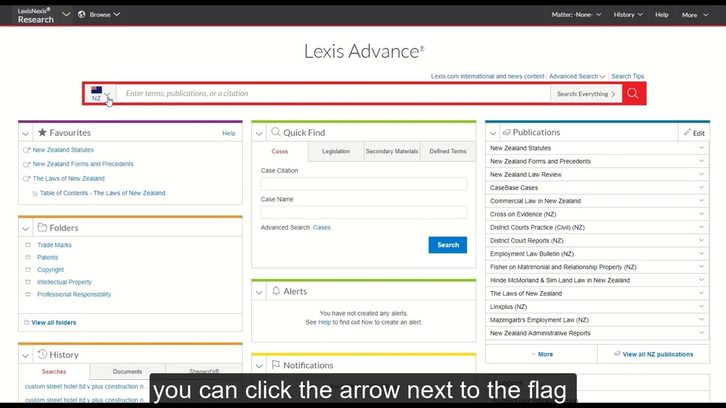Screen dimensions: 726x408
Task: Click folder icon next to Intellectual Property
Action: [28, 282]
